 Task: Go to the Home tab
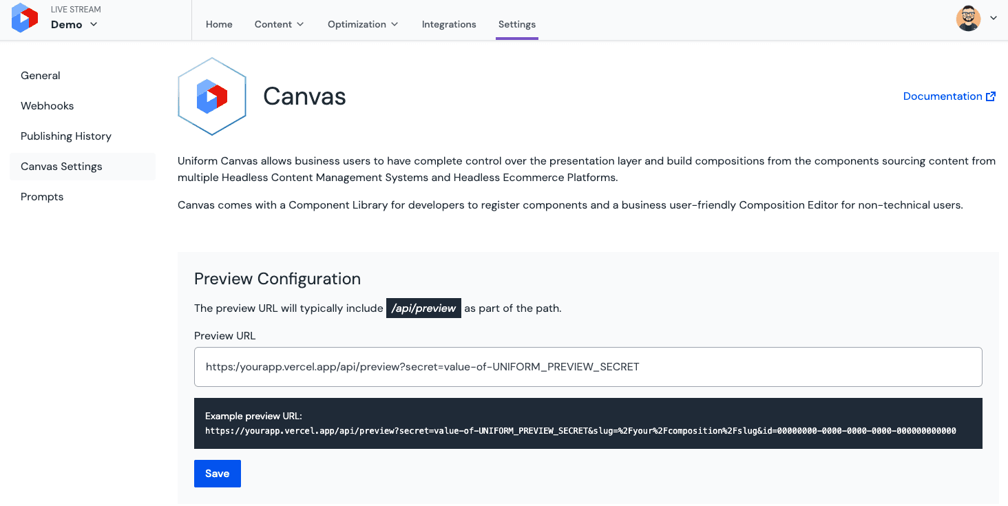coord(219,23)
